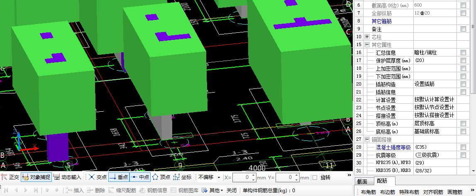Toggle 交点 intersection snap
This screenshot has height=196, width=476.
98,177
